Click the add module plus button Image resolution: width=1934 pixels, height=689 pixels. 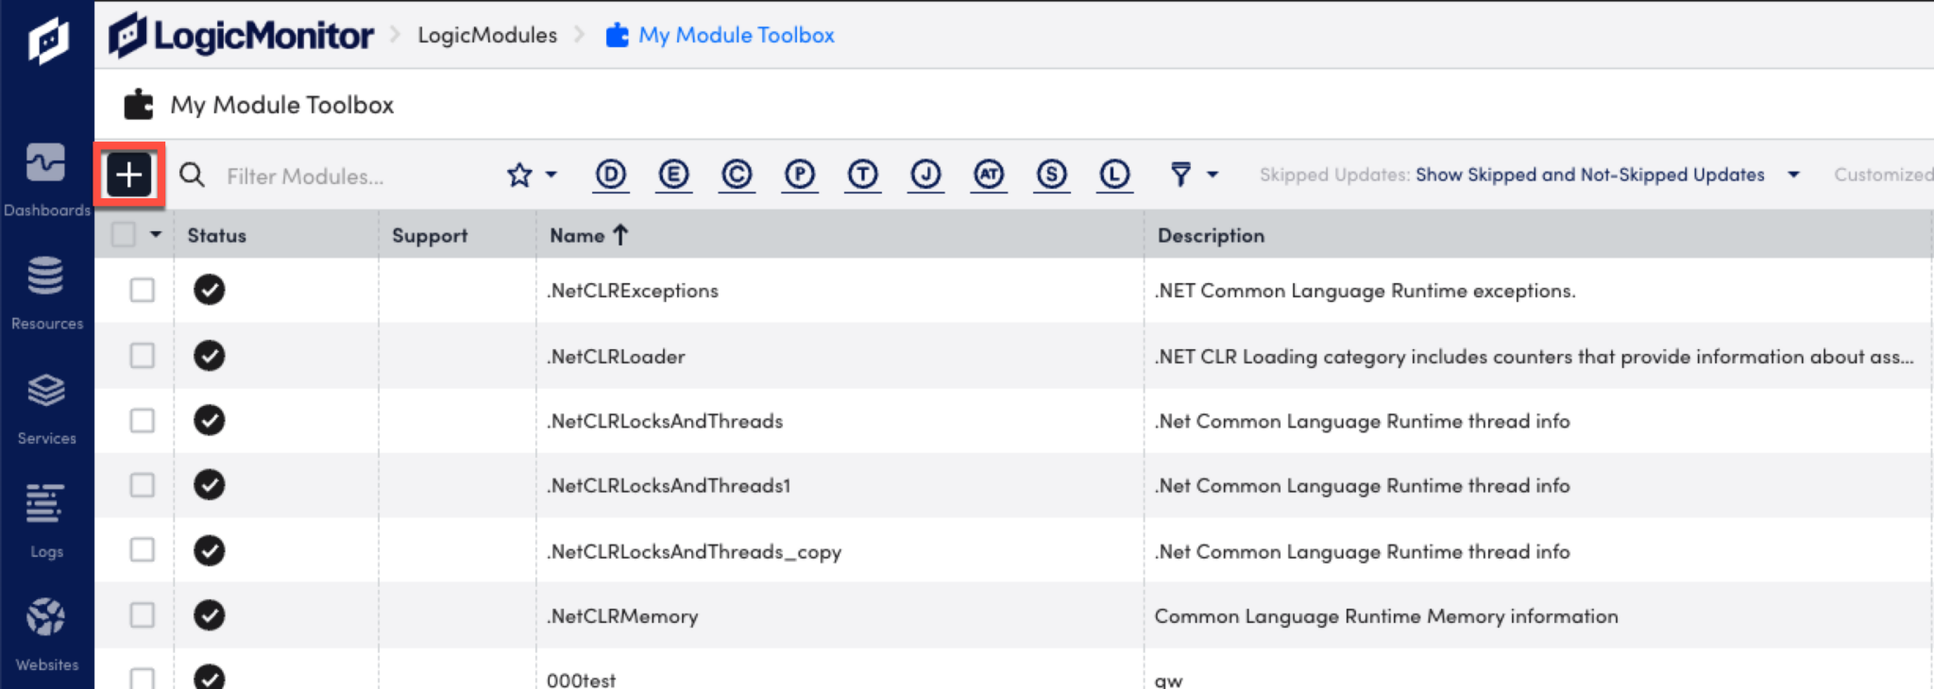[129, 175]
